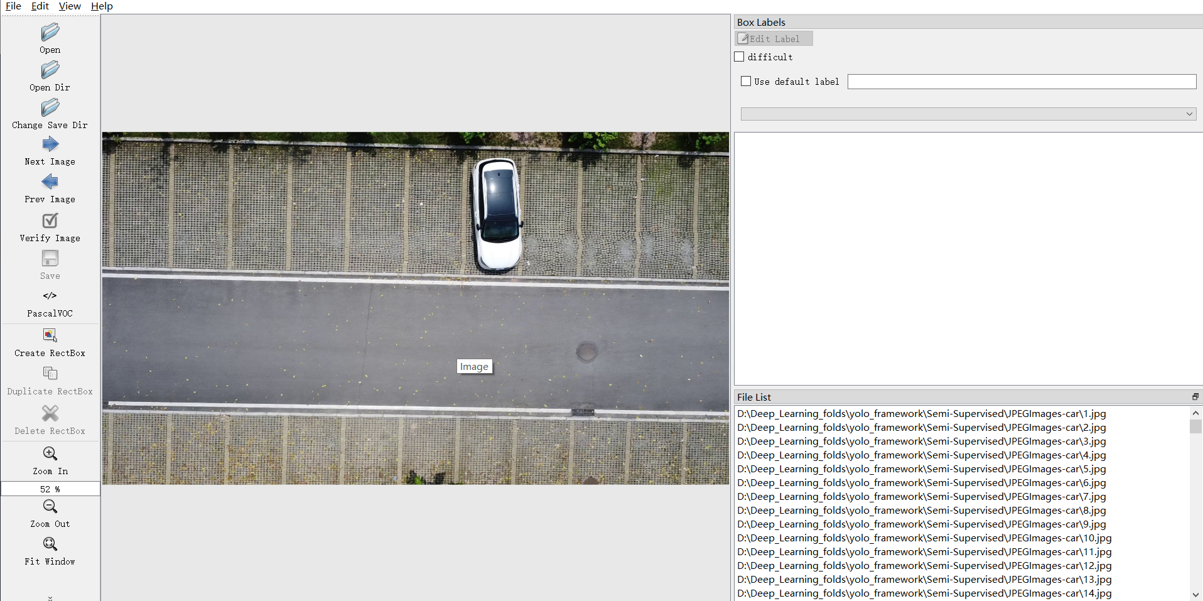Start drawing with Create RectBox
Viewport: 1203px width, 601px height.
[x=50, y=335]
